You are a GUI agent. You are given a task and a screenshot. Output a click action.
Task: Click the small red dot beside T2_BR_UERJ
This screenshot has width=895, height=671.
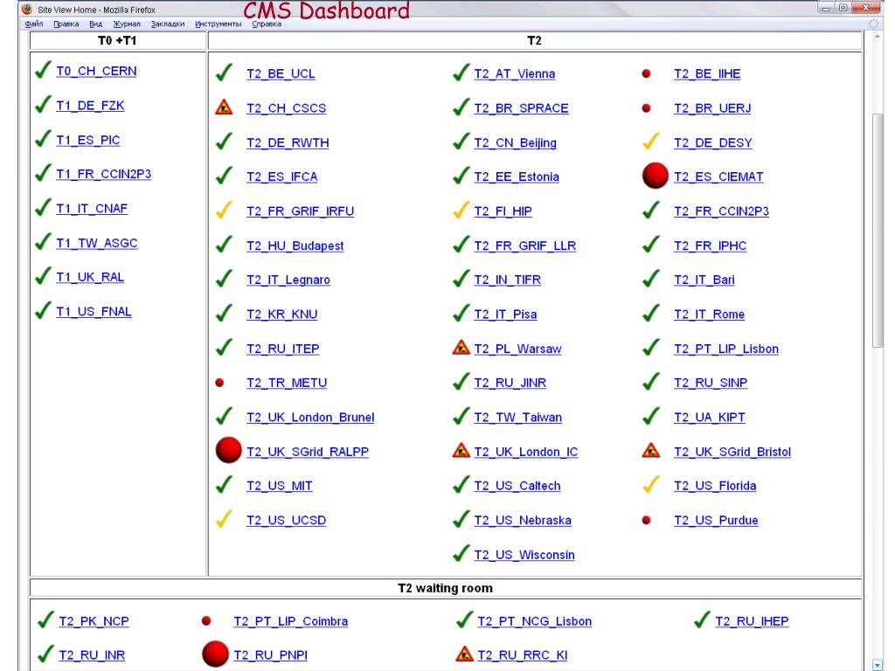click(646, 107)
